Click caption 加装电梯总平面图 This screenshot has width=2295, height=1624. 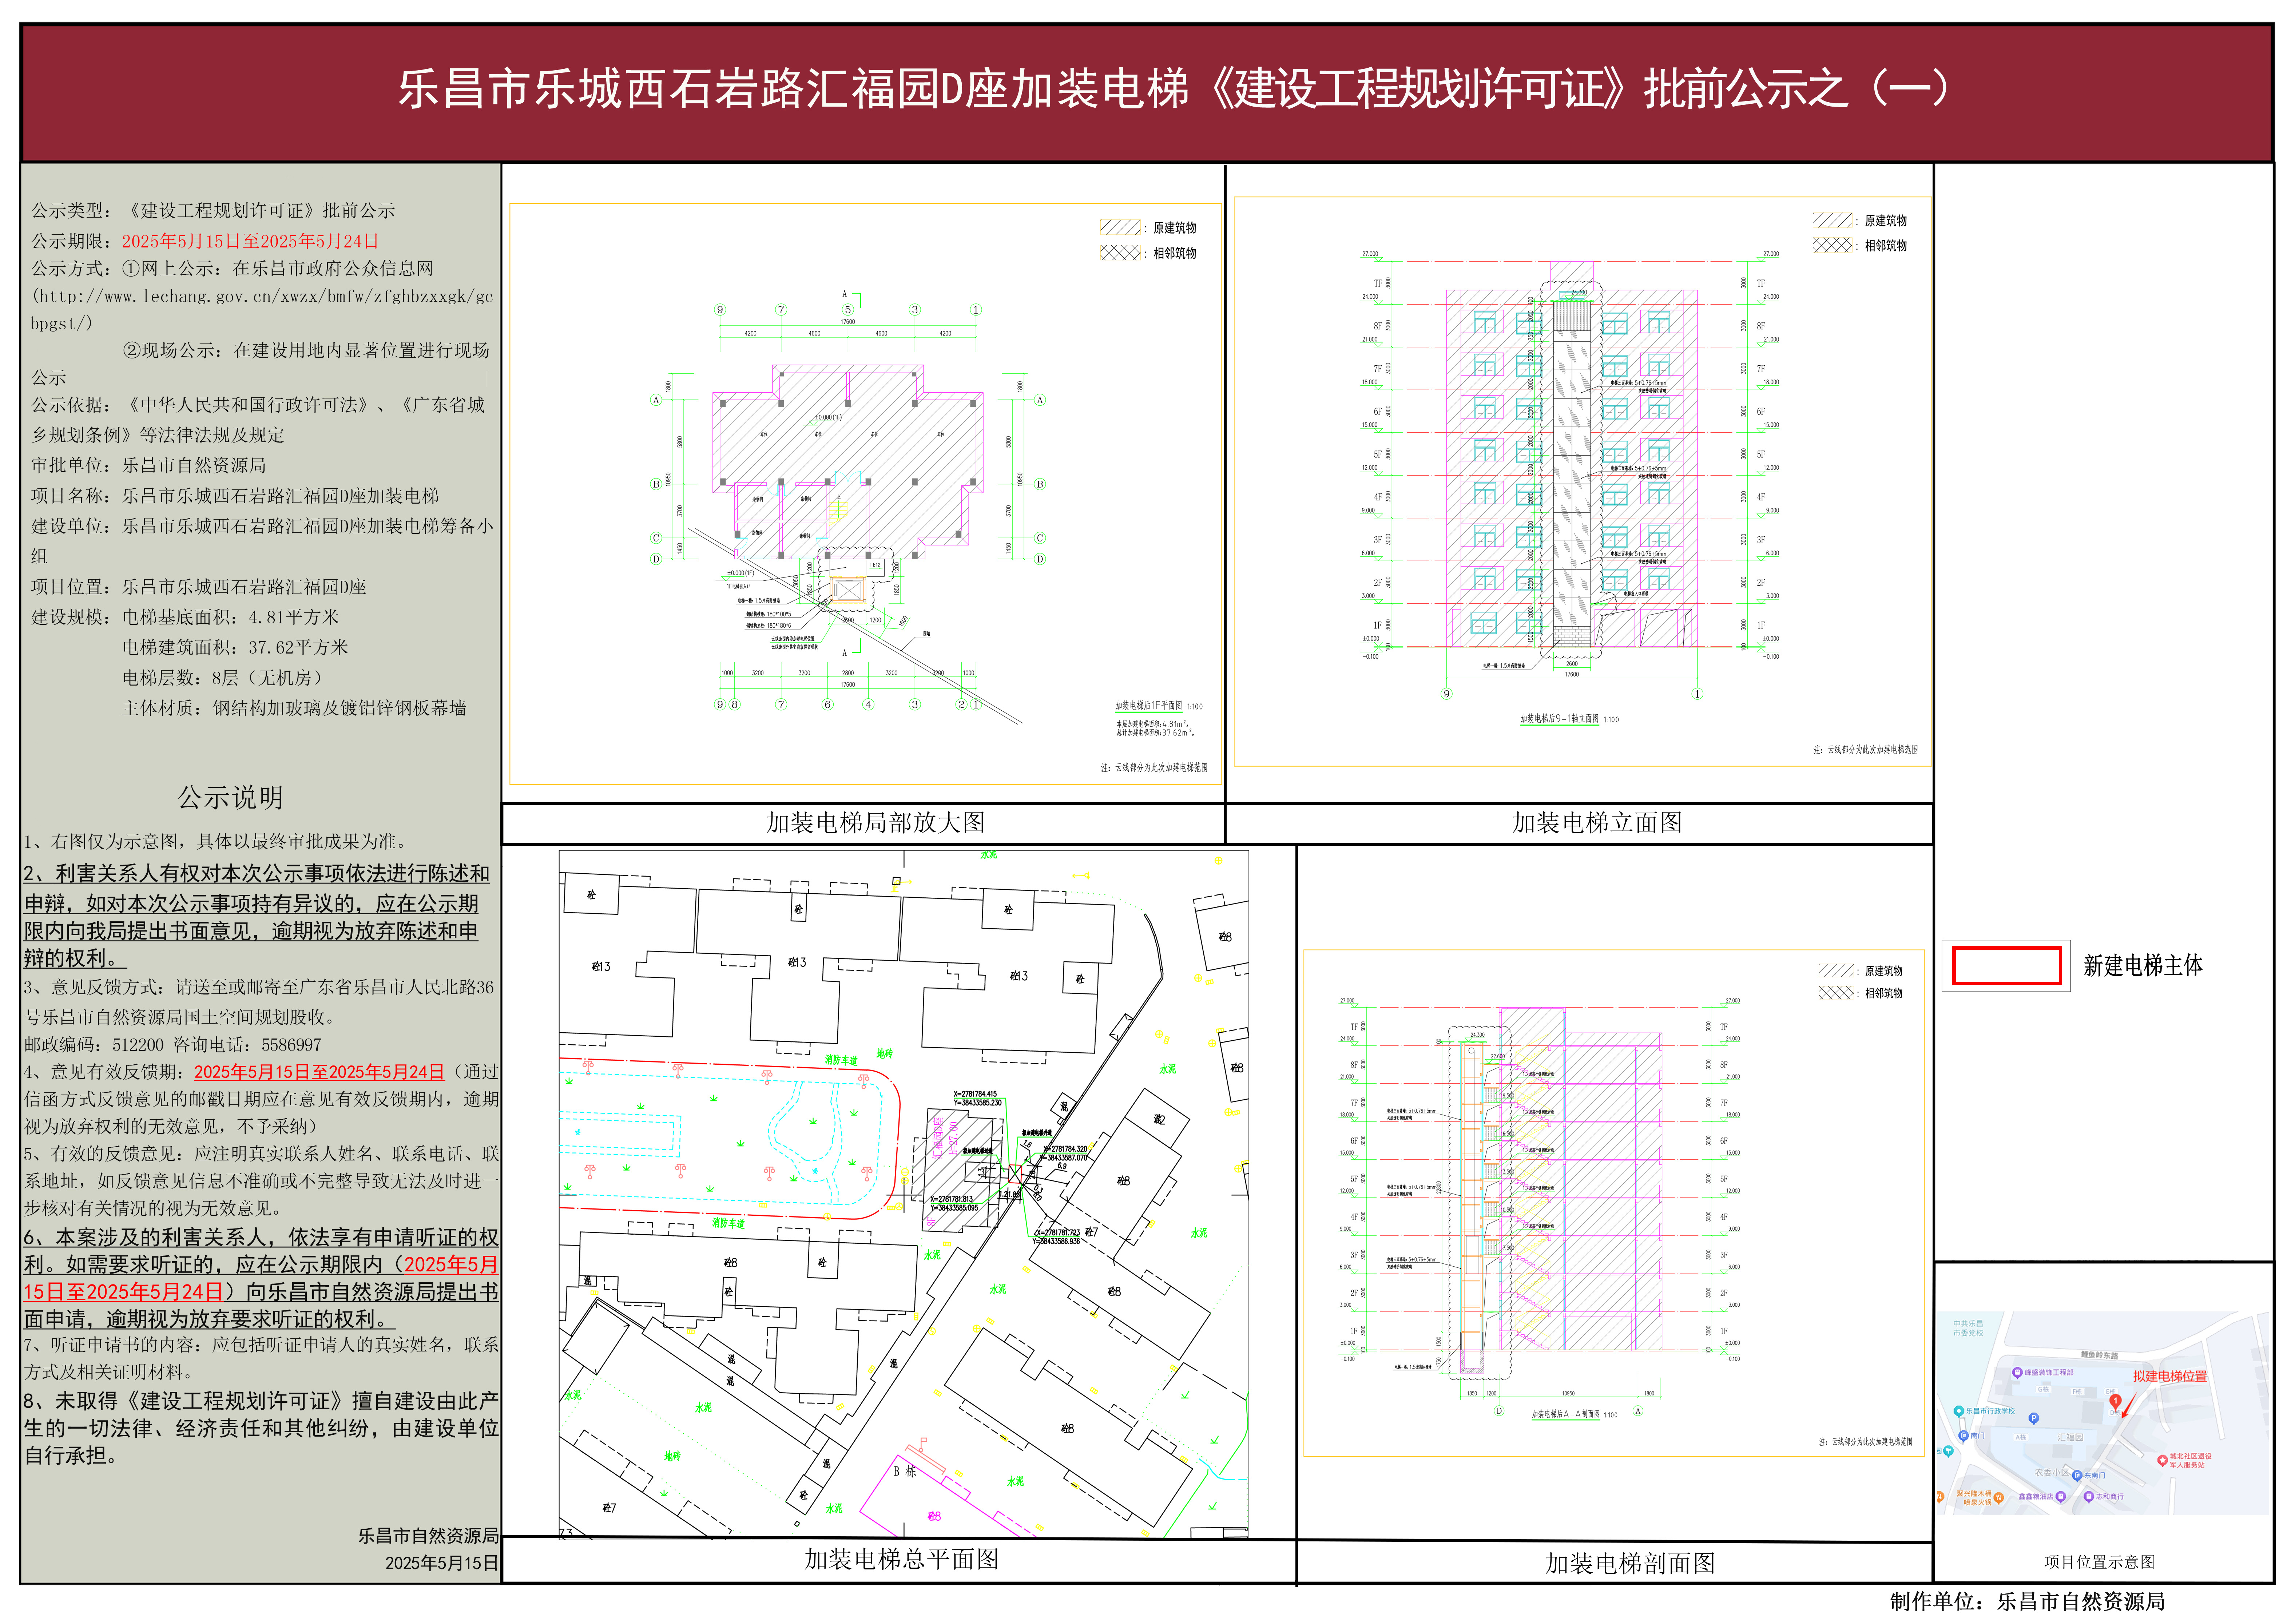click(x=902, y=1559)
